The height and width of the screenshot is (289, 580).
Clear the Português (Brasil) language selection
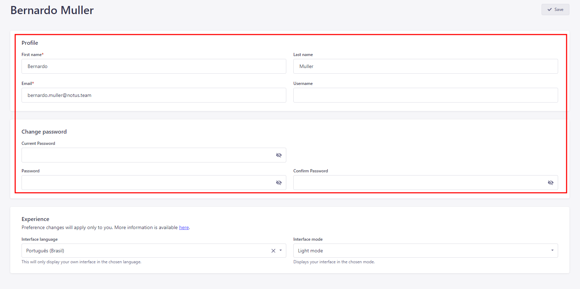point(273,251)
